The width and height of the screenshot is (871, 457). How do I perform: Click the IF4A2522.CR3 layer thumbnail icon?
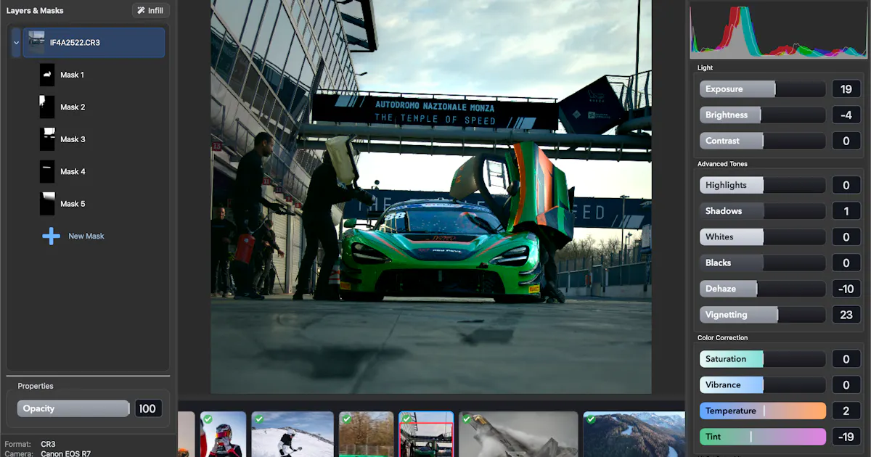click(x=36, y=43)
